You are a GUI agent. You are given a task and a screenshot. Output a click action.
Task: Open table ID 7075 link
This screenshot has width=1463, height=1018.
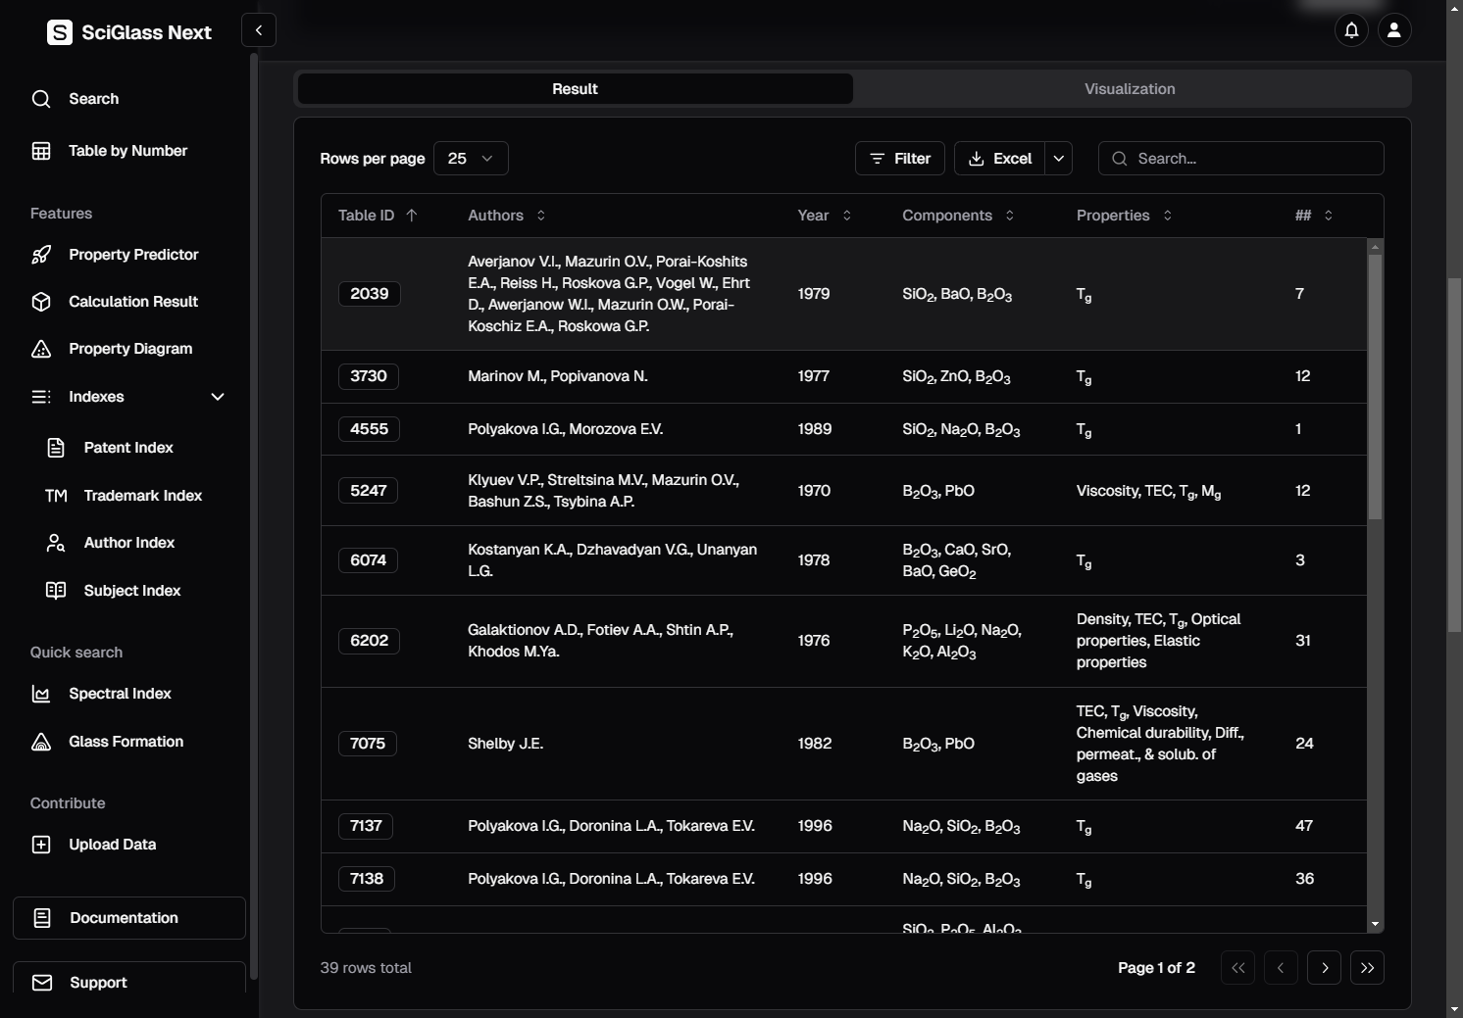[368, 744]
